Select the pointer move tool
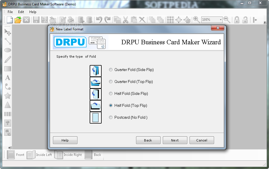 (x=8, y=32)
